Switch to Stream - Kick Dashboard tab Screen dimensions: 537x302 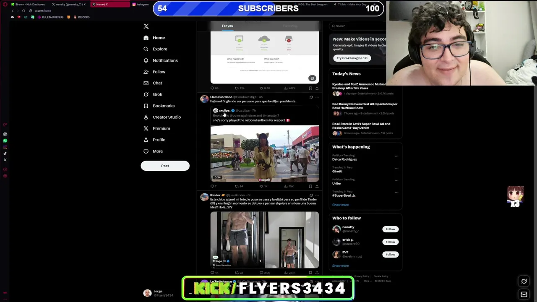[x=28, y=4]
